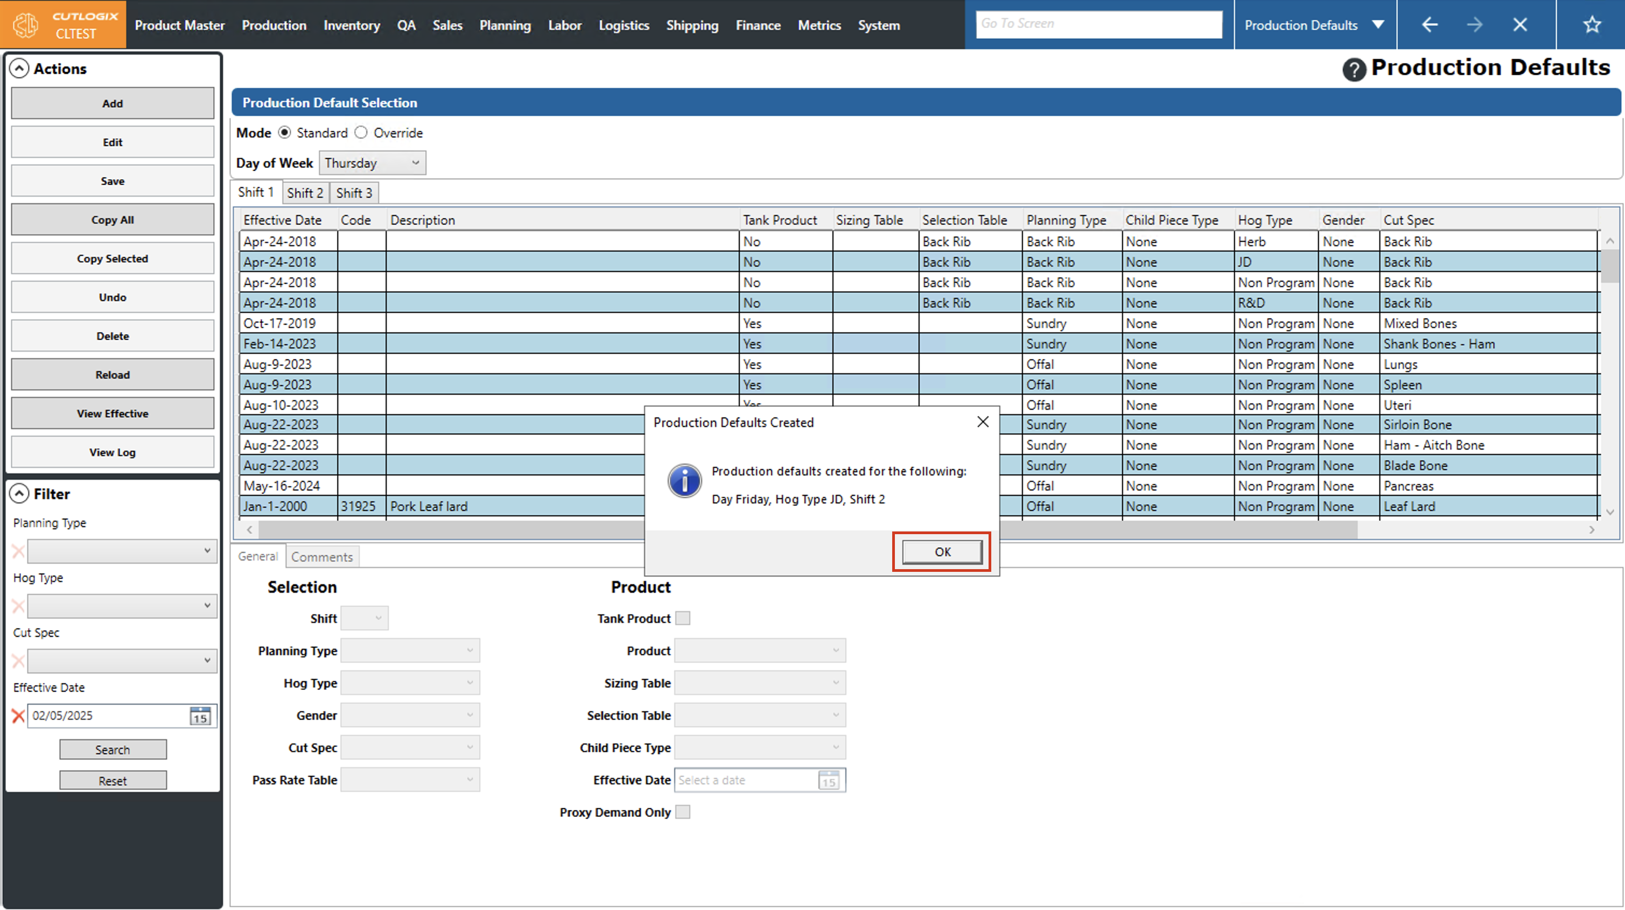Click OK in the dialog
This screenshot has height=910, width=1625.
[942, 551]
